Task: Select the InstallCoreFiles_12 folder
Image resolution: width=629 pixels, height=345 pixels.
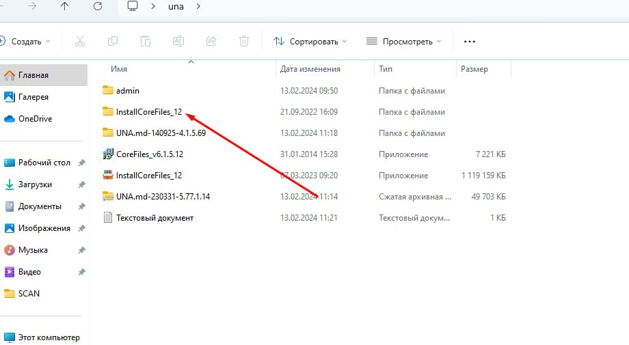Action: 149,112
